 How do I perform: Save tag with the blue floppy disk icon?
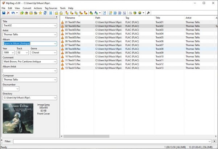(4, 13)
